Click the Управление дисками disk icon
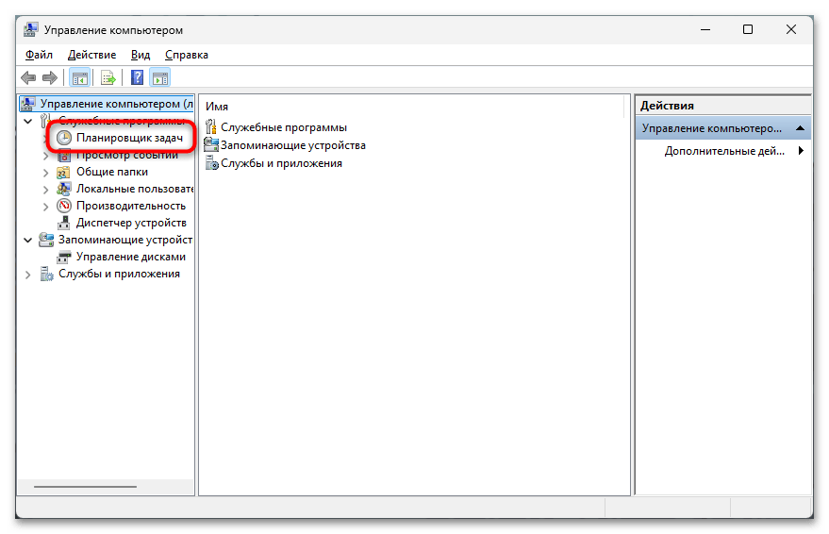This screenshot has height=534, width=829. (64, 257)
